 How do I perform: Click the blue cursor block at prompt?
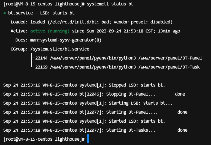[88, 139]
